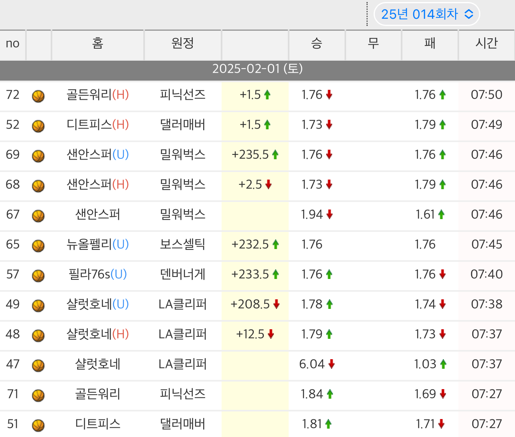
Task: Click the basketball icon in row 51
Action: [38, 425]
